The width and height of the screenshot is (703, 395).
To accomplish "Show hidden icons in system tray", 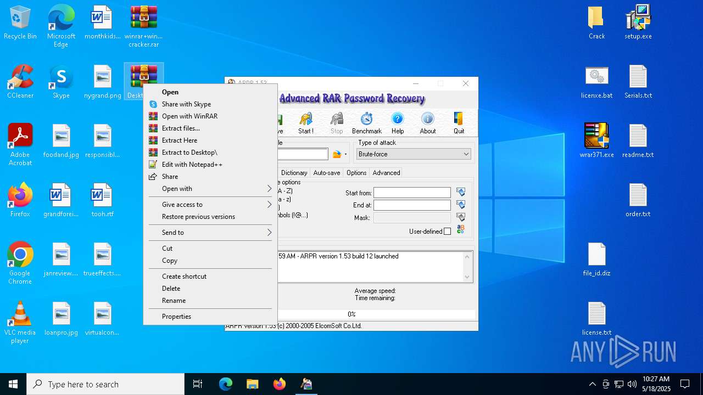I will click(592, 384).
